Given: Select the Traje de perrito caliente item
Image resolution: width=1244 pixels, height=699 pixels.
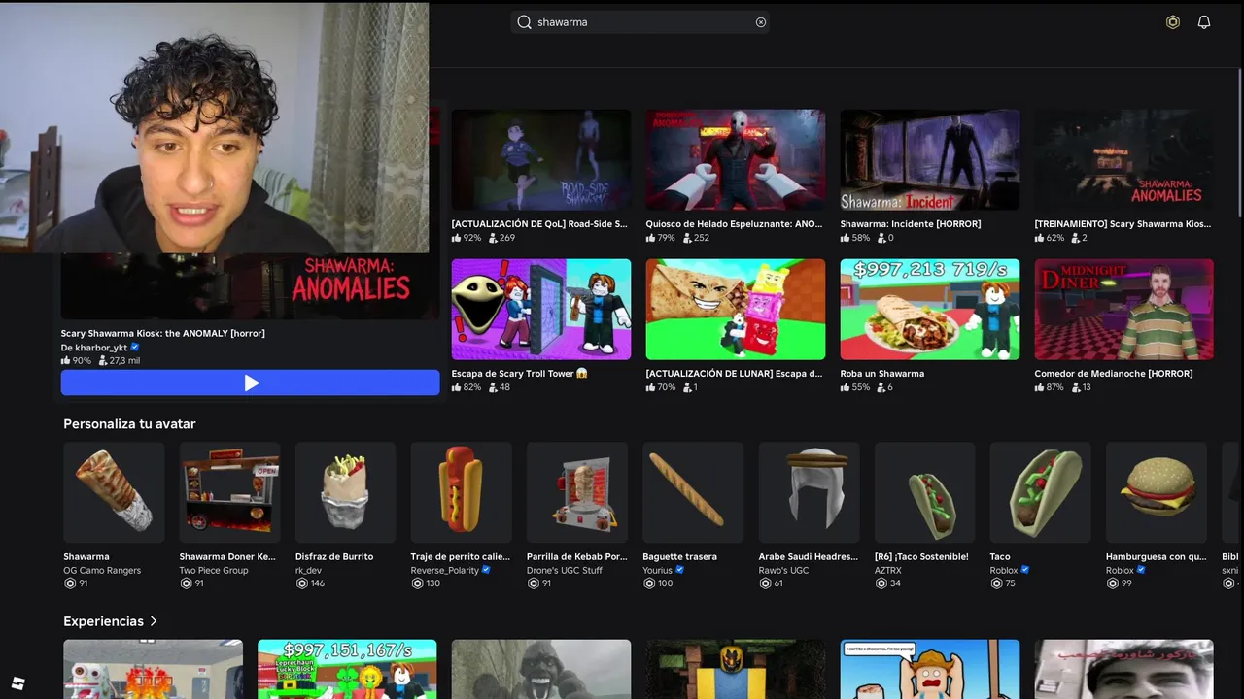Looking at the screenshot, I should (x=461, y=492).
